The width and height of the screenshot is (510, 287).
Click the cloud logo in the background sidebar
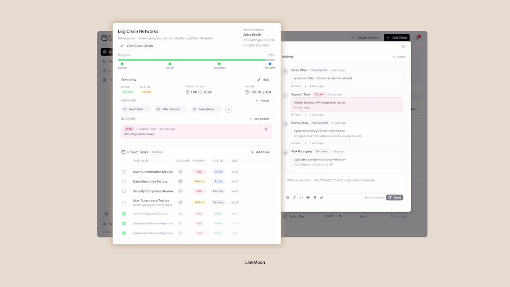104,38
